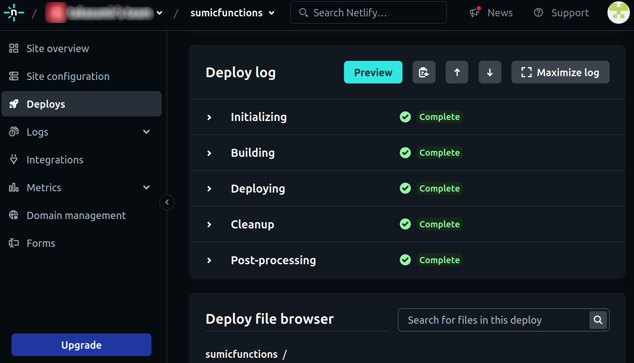This screenshot has width=634, height=363.
Task: Open the Support link
Action: coord(570,13)
